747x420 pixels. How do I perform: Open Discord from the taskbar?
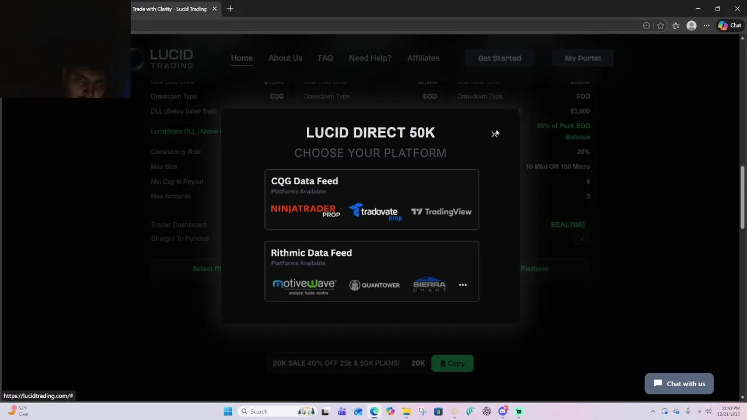point(503,412)
